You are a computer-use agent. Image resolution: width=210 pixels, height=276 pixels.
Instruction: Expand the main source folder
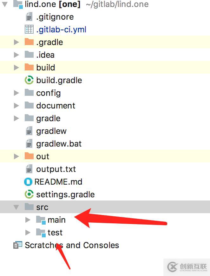(28, 220)
